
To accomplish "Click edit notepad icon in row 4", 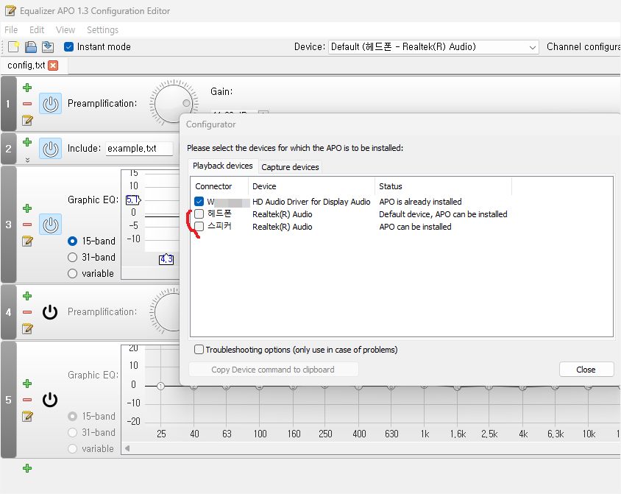I will (27, 328).
